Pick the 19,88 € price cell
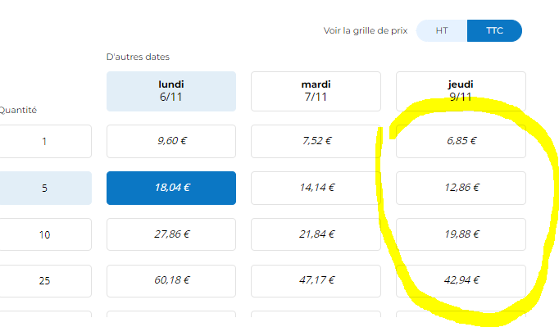The image size is (559, 327). click(x=461, y=234)
